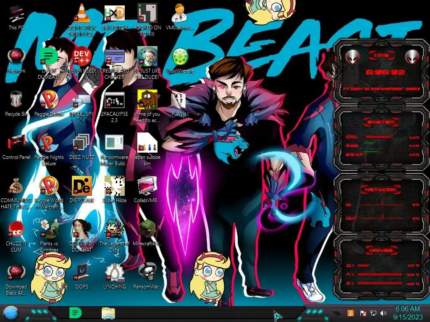Open the Action Center flag tray icon
Viewport: 430px width, 322px height.
coord(363,313)
